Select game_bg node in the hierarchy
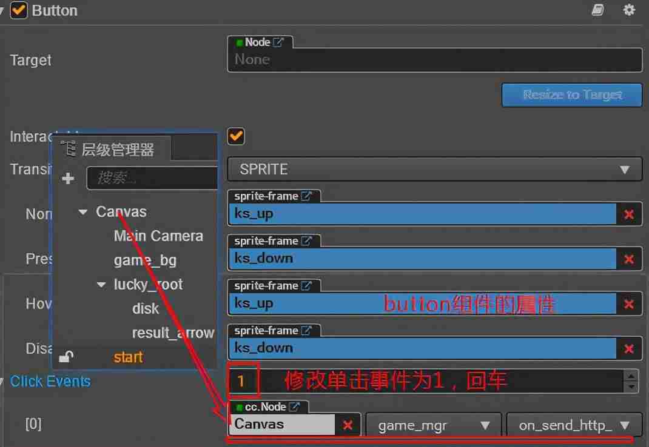 (x=145, y=260)
